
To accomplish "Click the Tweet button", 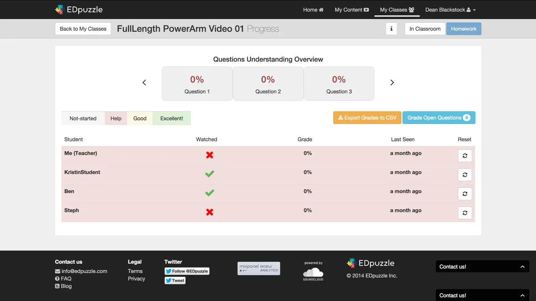I will click(x=175, y=280).
